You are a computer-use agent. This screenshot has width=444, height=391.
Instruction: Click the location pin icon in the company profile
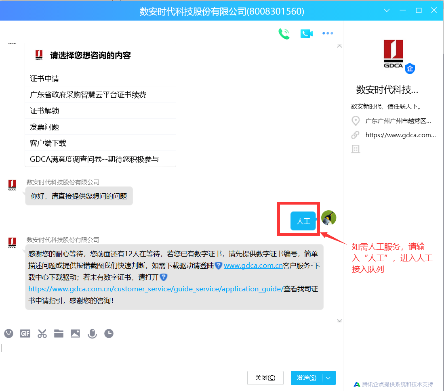pyautogui.click(x=356, y=121)
